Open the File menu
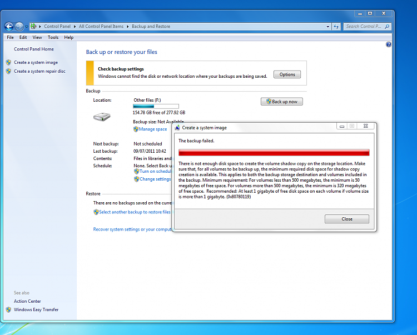 (10, 37)
